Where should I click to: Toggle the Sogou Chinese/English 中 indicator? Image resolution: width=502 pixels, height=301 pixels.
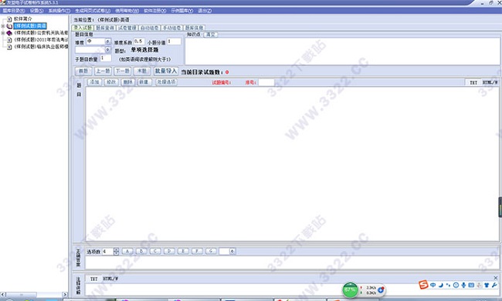(432, 285)
